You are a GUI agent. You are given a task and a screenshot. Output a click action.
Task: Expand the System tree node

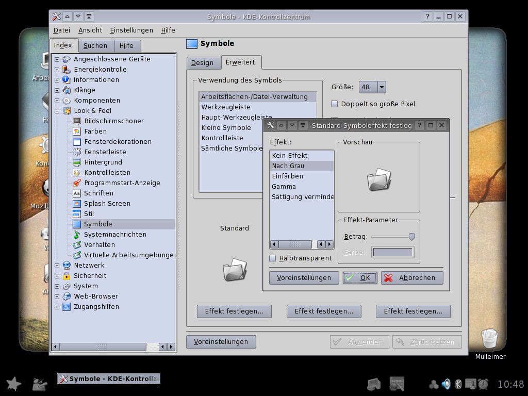click(x=57, y=286)
